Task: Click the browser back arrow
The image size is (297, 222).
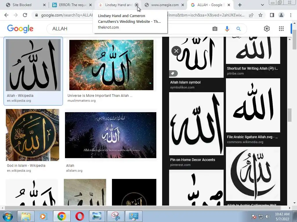Action: point(6,15)
